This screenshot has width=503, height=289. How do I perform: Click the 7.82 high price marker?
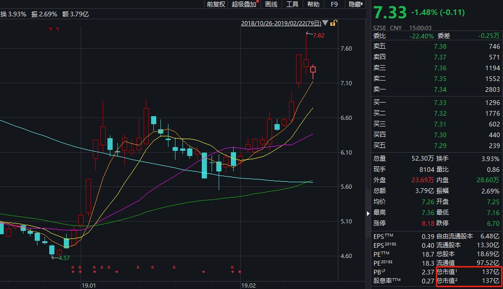pyautogui.click(x=319, y=36)
